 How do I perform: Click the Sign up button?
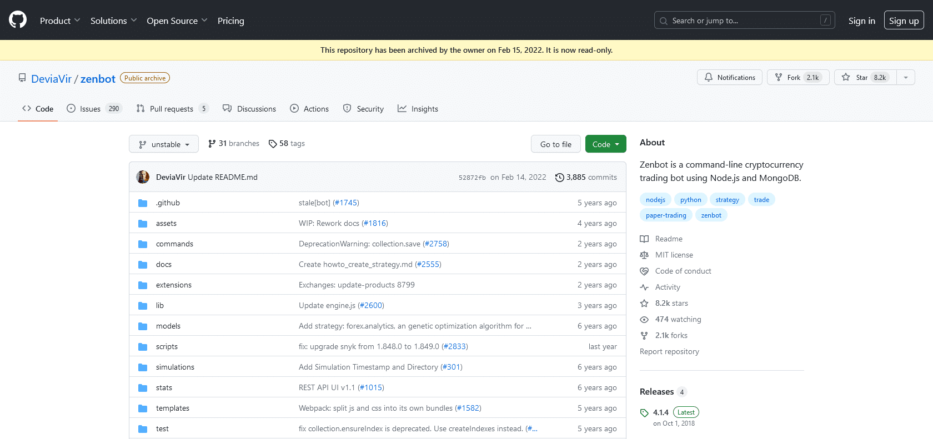pos(904,21)
